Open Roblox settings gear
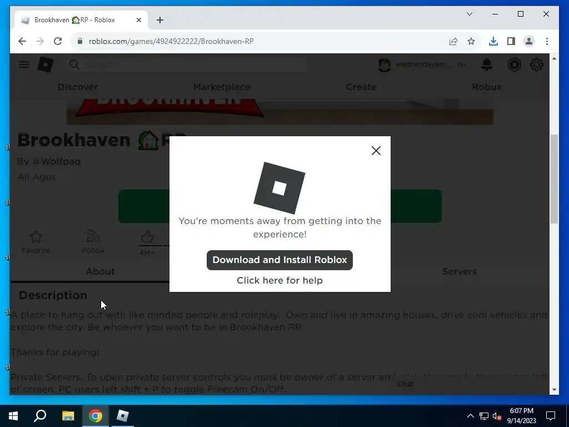The image size is (569, 427). click(536, 64)
